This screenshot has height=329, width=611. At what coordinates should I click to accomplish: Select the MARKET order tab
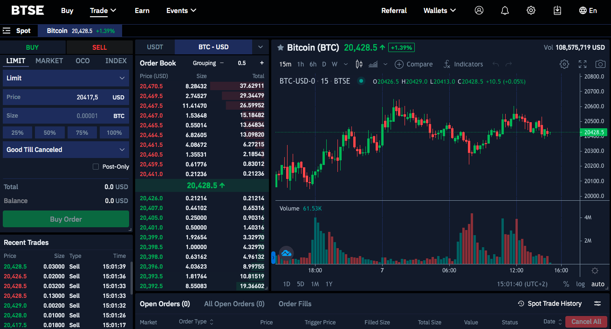click(49, 61)
